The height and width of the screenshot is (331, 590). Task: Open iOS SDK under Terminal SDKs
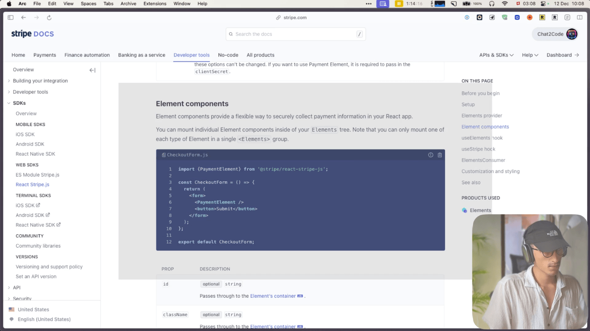[28, 205]
